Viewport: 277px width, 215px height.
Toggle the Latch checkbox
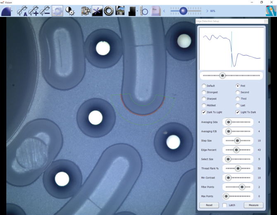224,205
